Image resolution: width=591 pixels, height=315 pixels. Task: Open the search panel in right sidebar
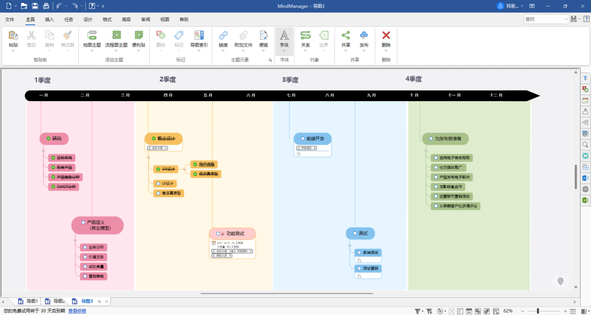[585, 144]
